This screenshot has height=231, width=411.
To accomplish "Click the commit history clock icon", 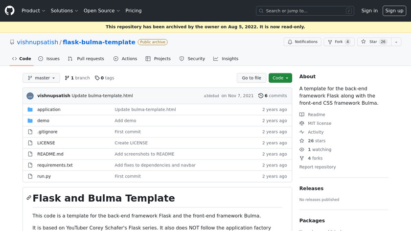I will [261, 96].
